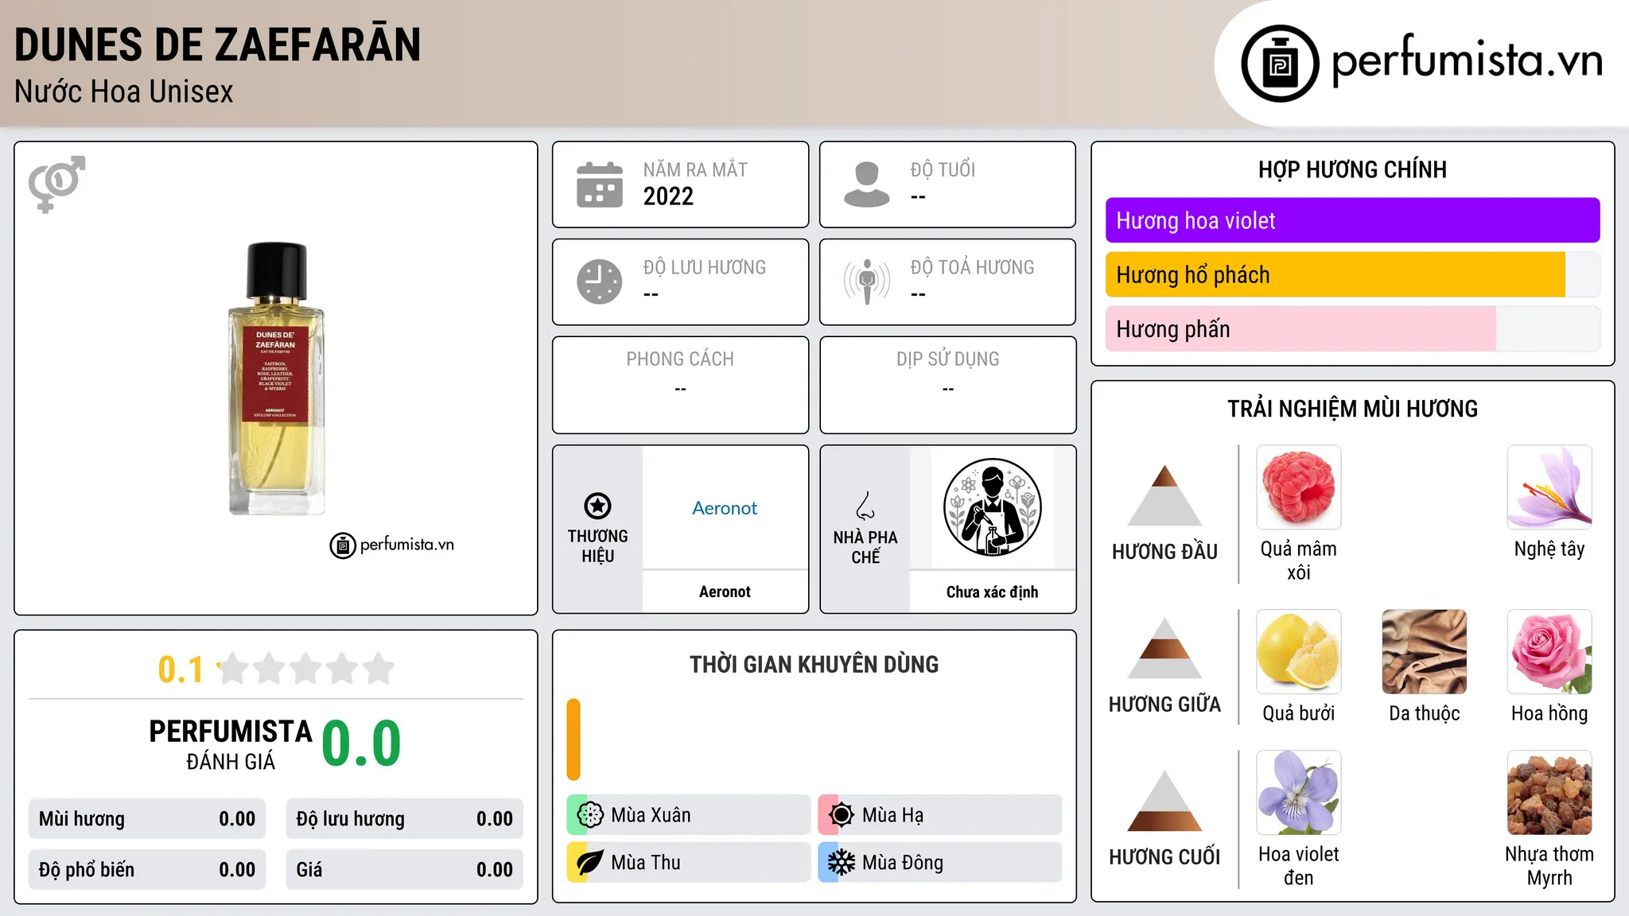This screenshot has width=1629, height=916.
Task: Click the HƯƠNG CUỐI label
Action: coord(1164,857)
